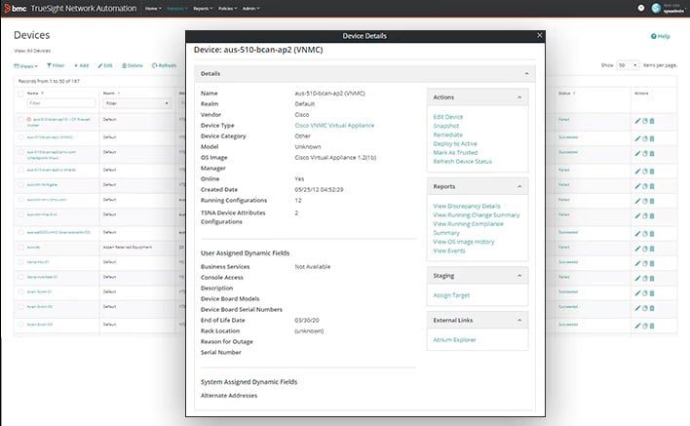The width and height of the screenshot is (690, 426).
Task: Open the Atrium Explorer link
Action: 454,340
